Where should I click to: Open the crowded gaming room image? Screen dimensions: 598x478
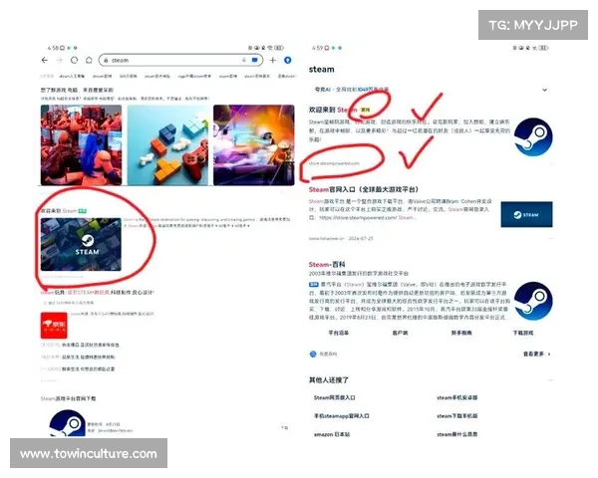(82, 145)
